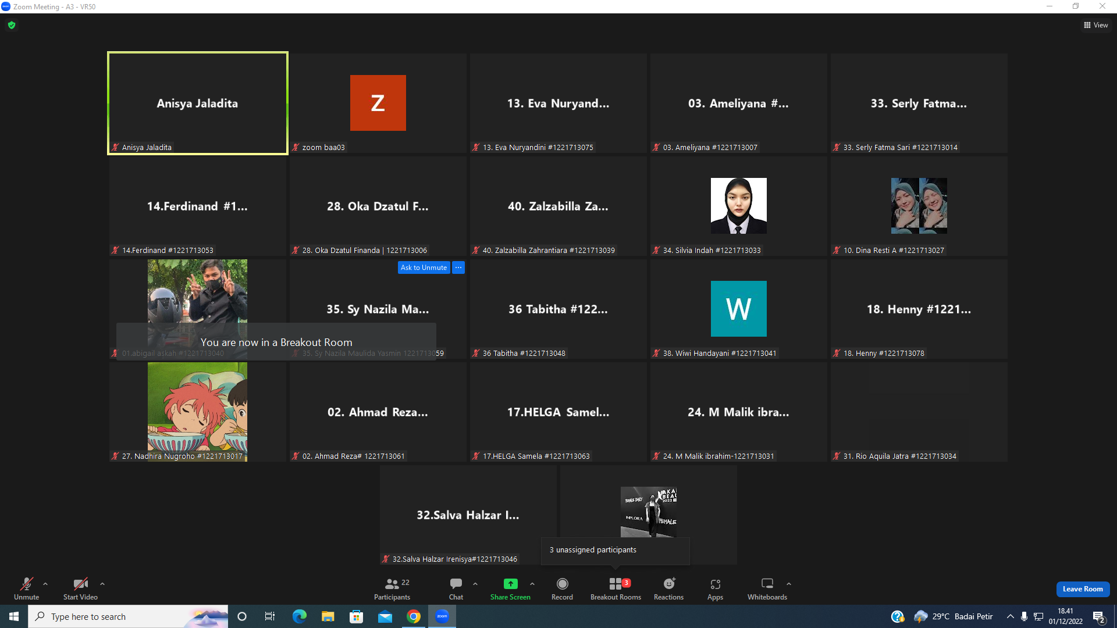
Task: Open Mail app from taskbar
Action: click(385, 616)
